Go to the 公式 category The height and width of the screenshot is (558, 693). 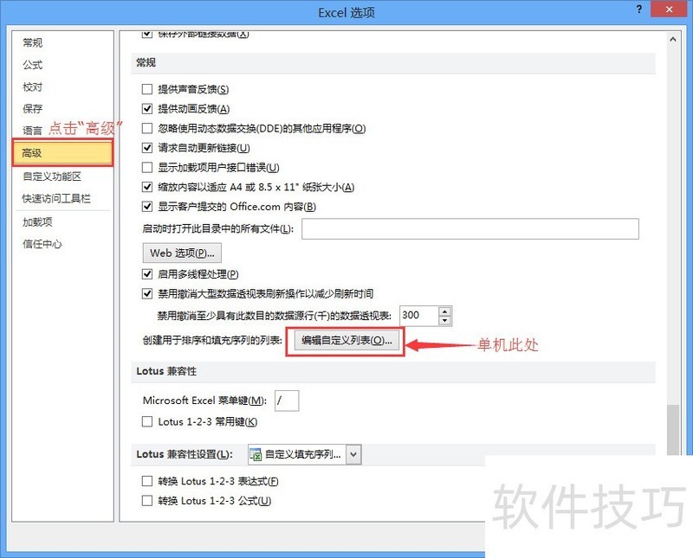pyautogui.click(x=33, y=65)
